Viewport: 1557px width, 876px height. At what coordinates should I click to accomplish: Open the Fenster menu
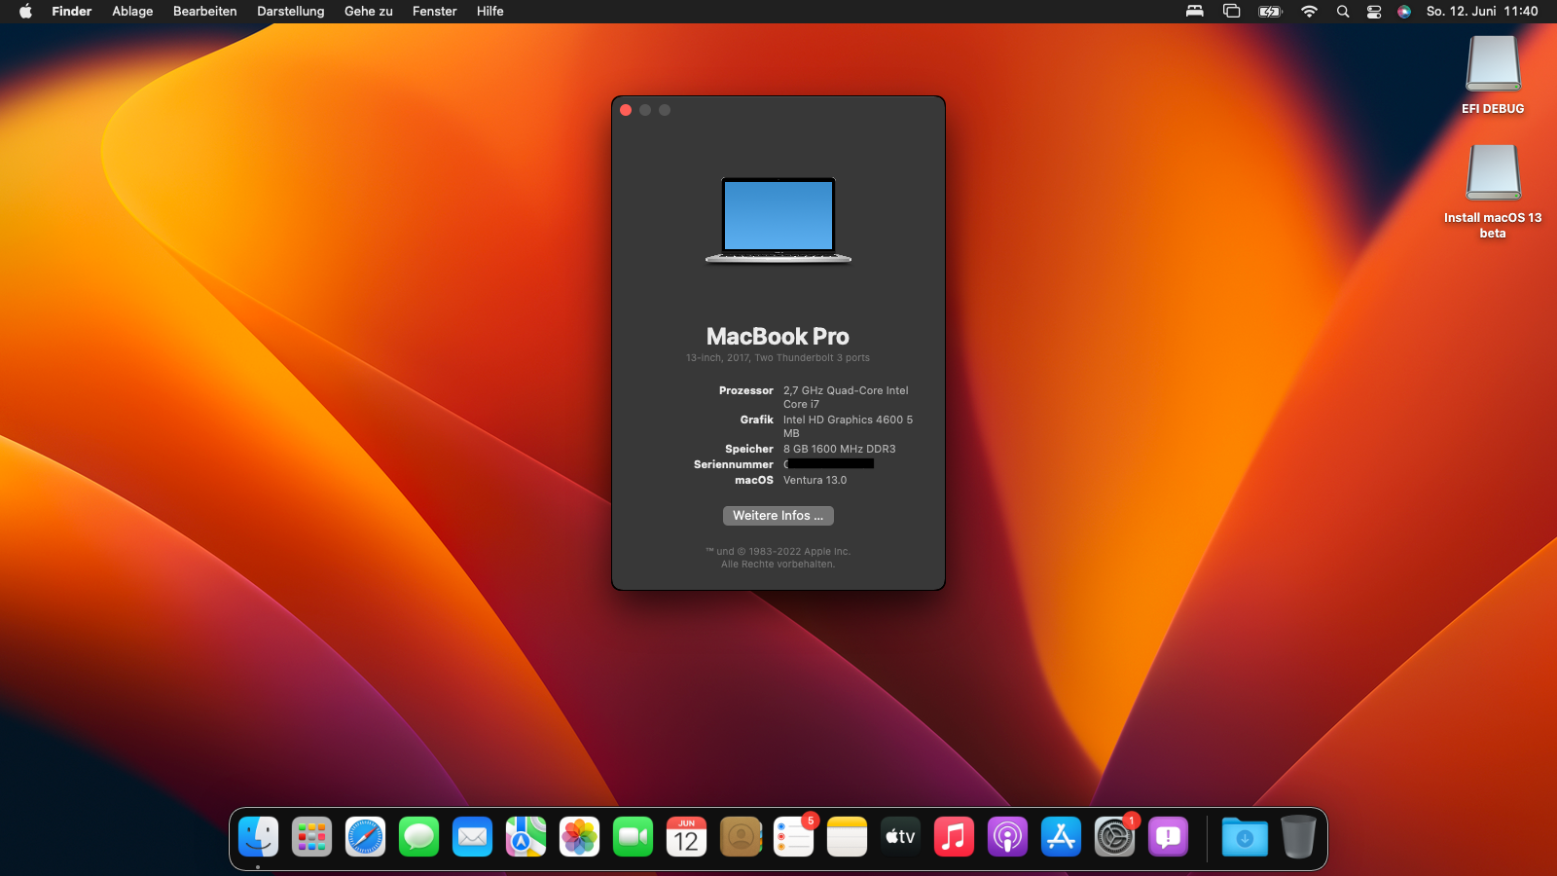tap(435, 12)
